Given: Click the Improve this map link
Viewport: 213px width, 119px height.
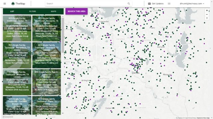Looking at the screenshot, I should [x=203, y=118].
